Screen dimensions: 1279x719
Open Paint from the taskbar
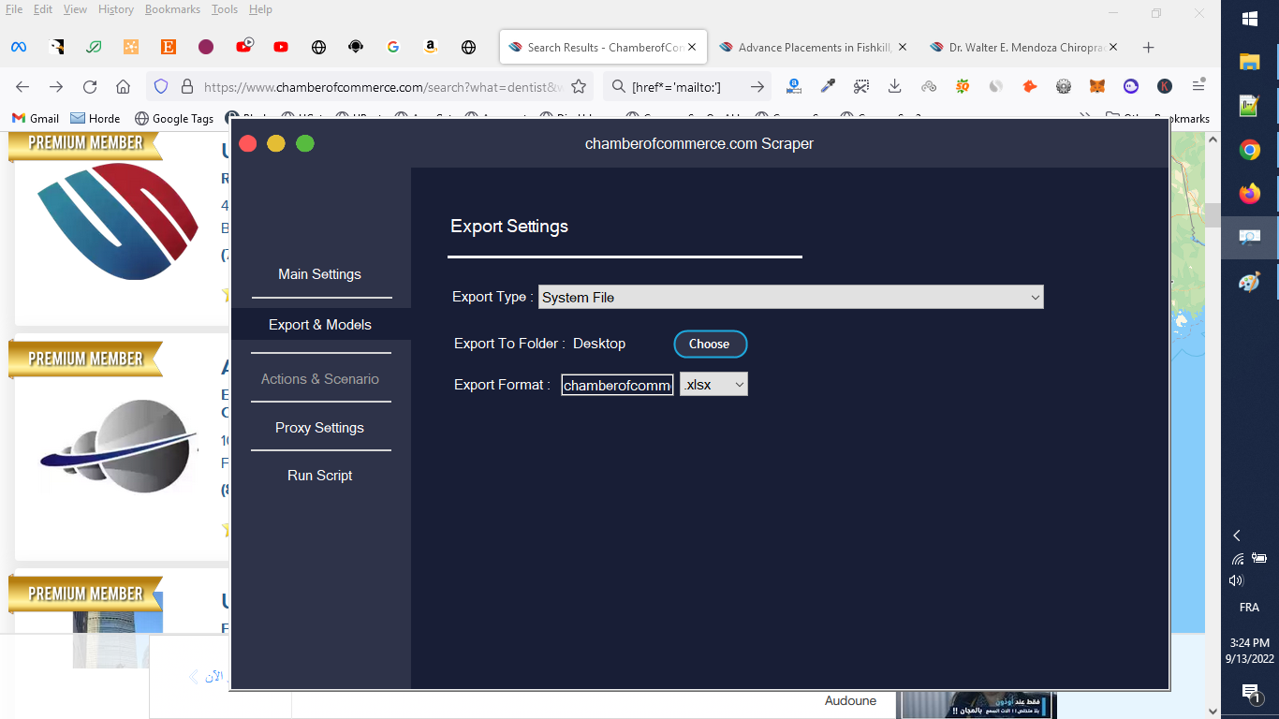point(1250,282)
